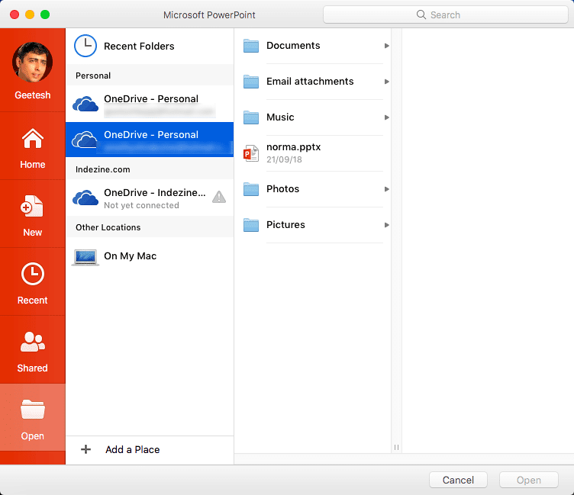Image resolution: width=574 pixels, height=495 pixels.
Task: Select Recent Folders in locations list
Action: (x=139, y=47)
